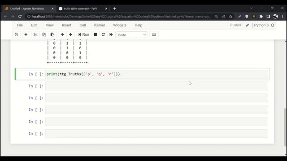Share this page icon
Screen dimensions: 287x161
223,17
